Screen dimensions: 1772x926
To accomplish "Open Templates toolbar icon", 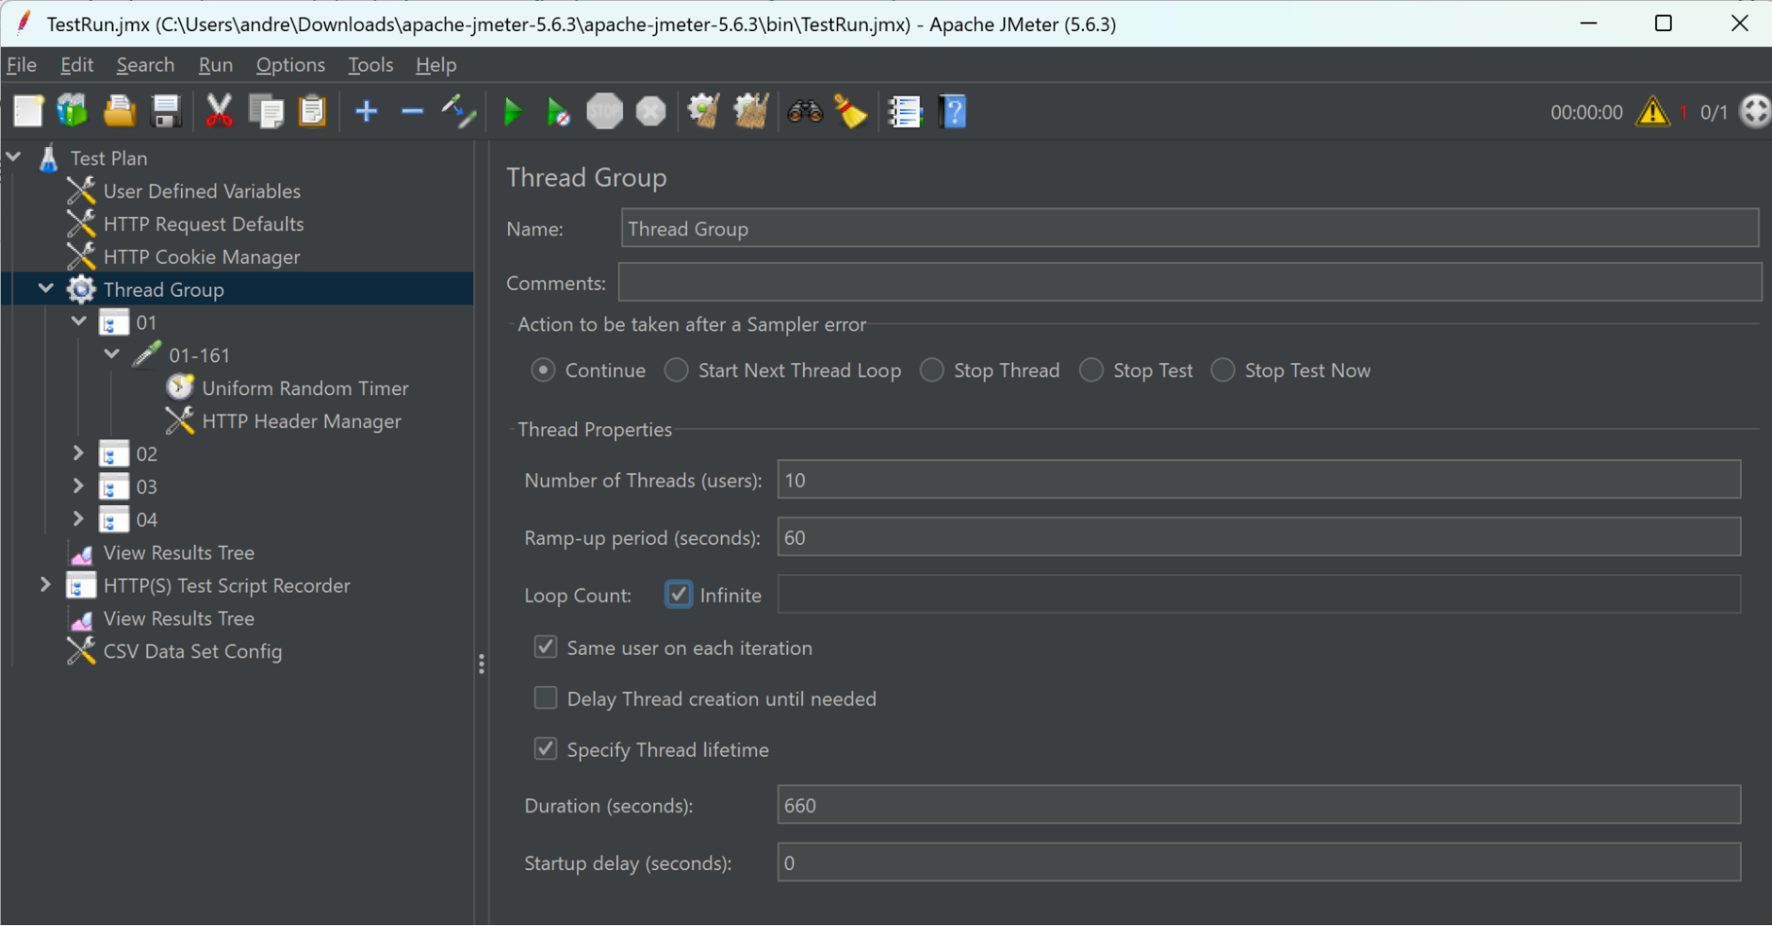I will 73,112.
